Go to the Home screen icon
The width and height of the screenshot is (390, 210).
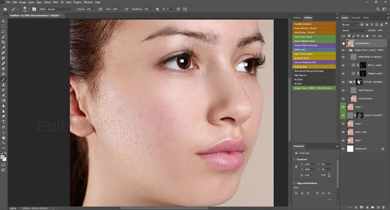point(5,9)
